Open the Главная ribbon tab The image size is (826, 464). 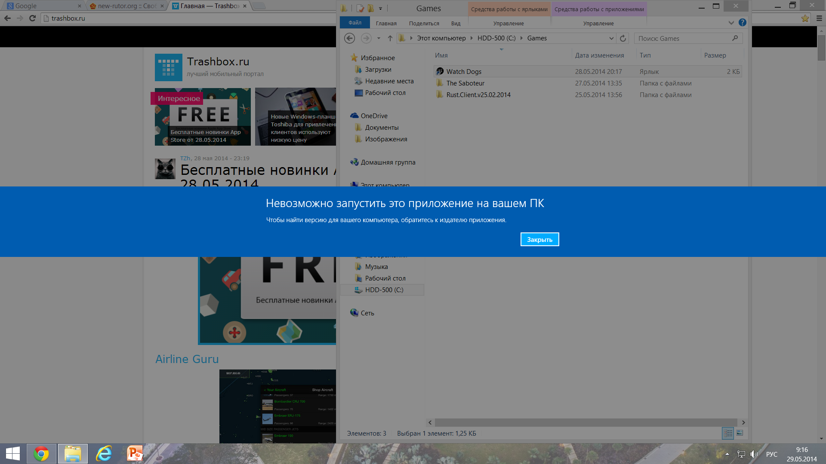[386, 23]
